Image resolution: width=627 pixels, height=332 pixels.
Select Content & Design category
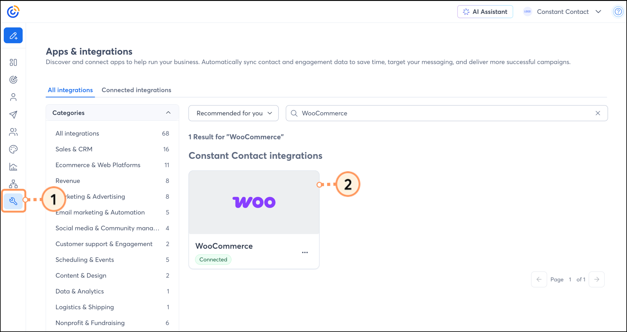(112, 275)
